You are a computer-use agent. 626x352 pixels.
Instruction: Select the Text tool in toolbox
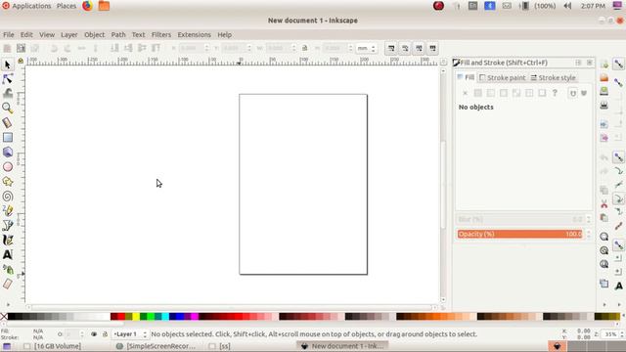pos(7,254)
